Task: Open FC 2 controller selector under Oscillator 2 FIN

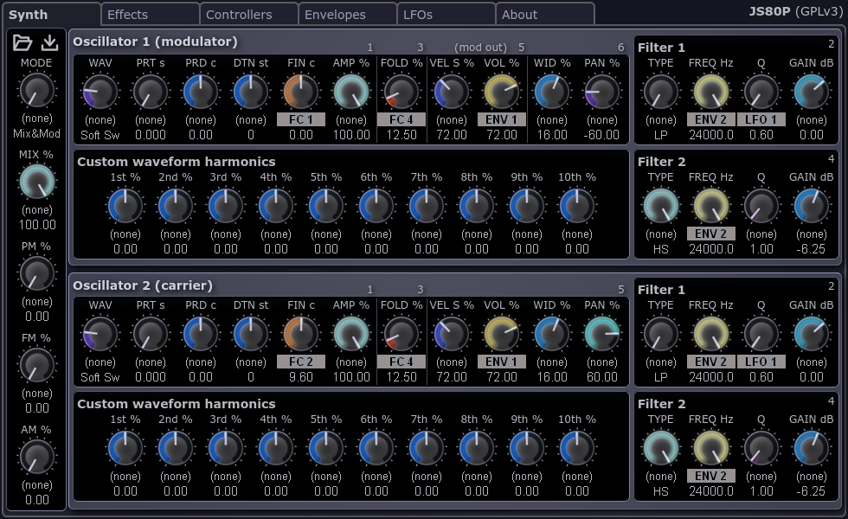Action: (x=301, y=362)
